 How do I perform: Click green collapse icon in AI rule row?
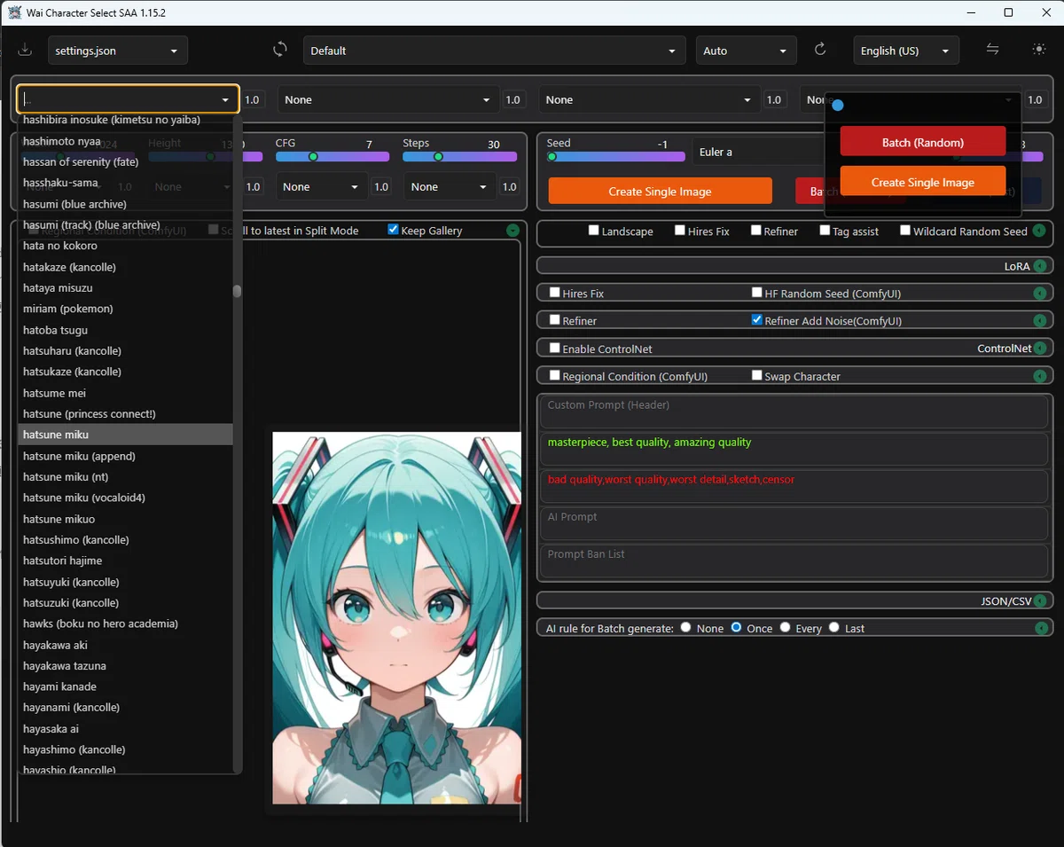pyautogui.click(x=1040, y=628)
